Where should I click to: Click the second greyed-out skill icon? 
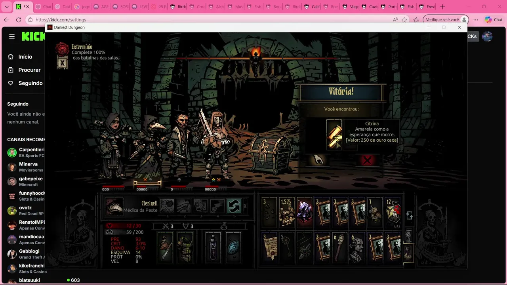[184, 206]
